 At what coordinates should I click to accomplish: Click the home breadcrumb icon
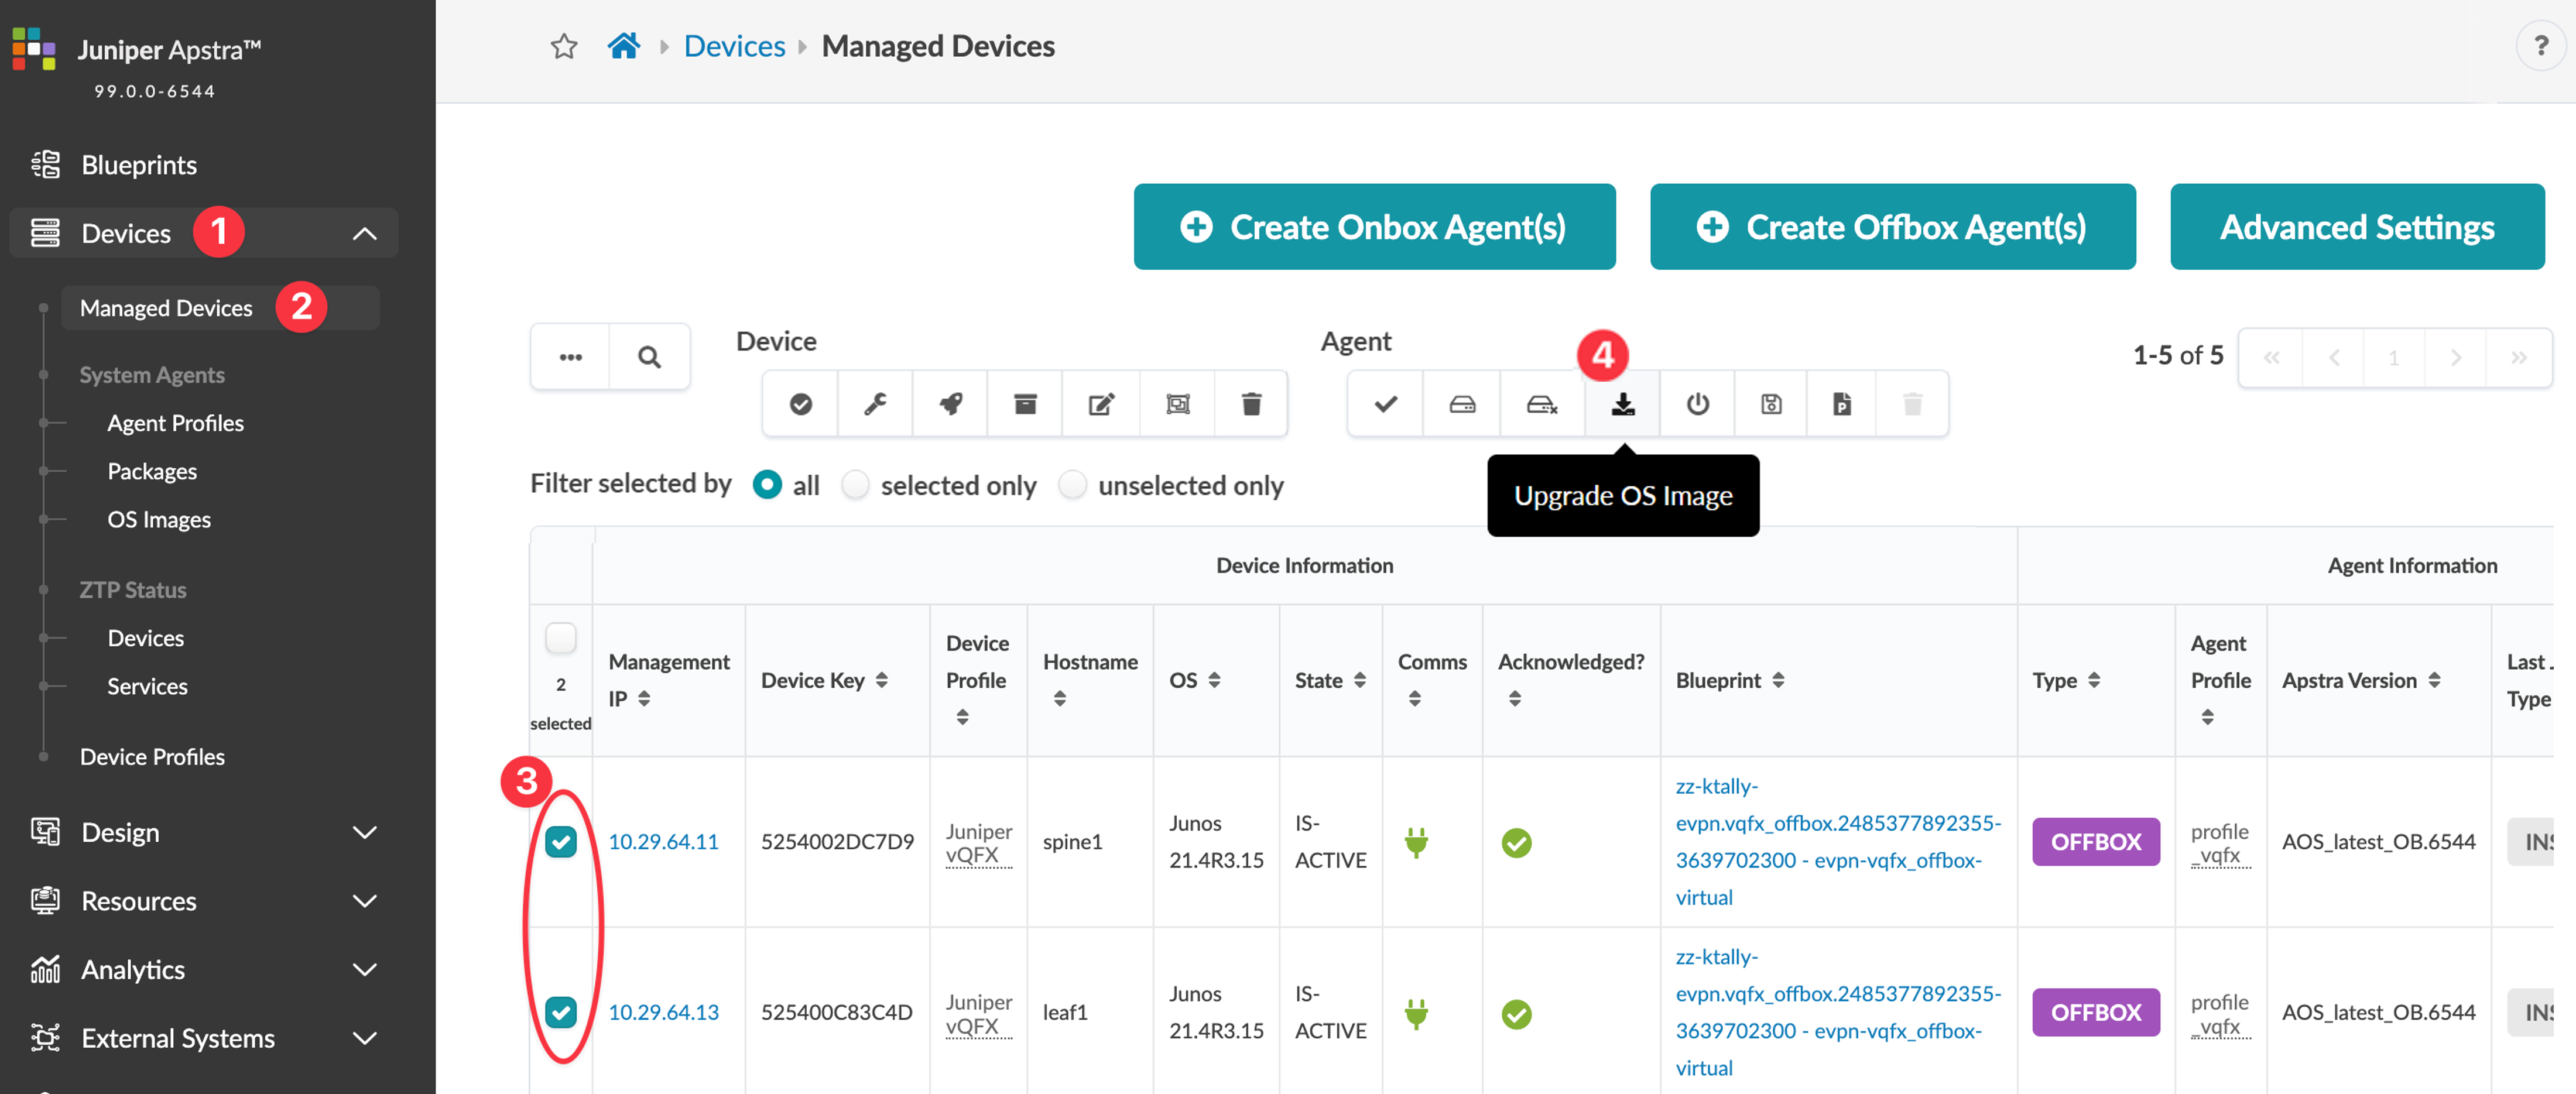(x=623, y=46)
